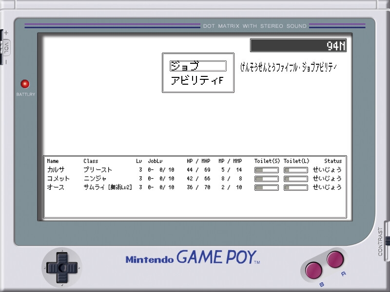Click カルサ's Toilet(L) gauge bar
The height and width of the screenshot is (292, 390).
[296, 170]
